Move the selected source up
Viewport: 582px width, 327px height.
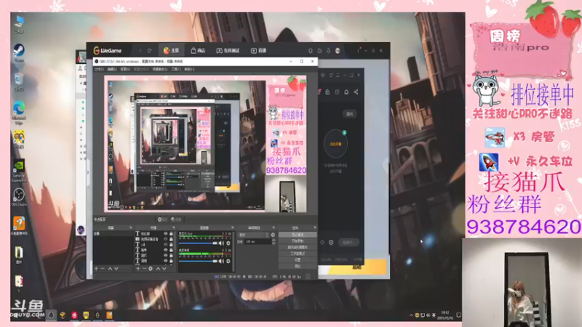click(x=158, y=268)
